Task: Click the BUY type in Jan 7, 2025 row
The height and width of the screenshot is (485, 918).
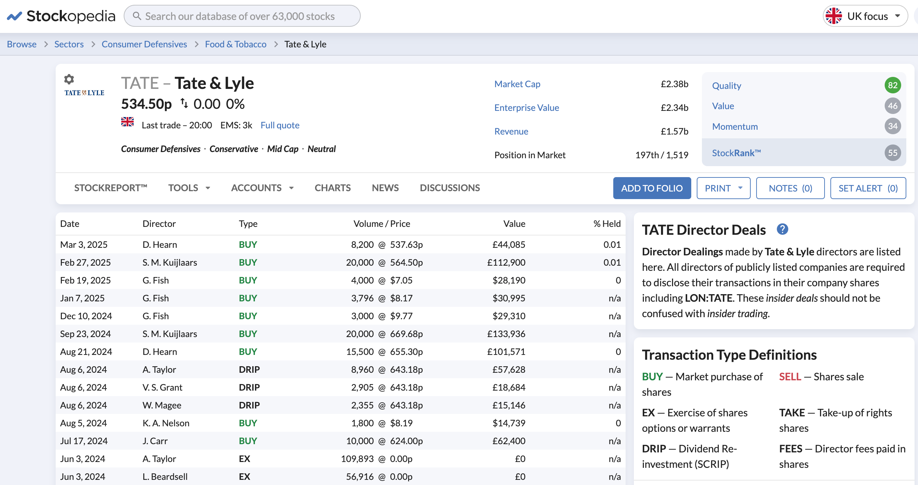Action: 248,298
